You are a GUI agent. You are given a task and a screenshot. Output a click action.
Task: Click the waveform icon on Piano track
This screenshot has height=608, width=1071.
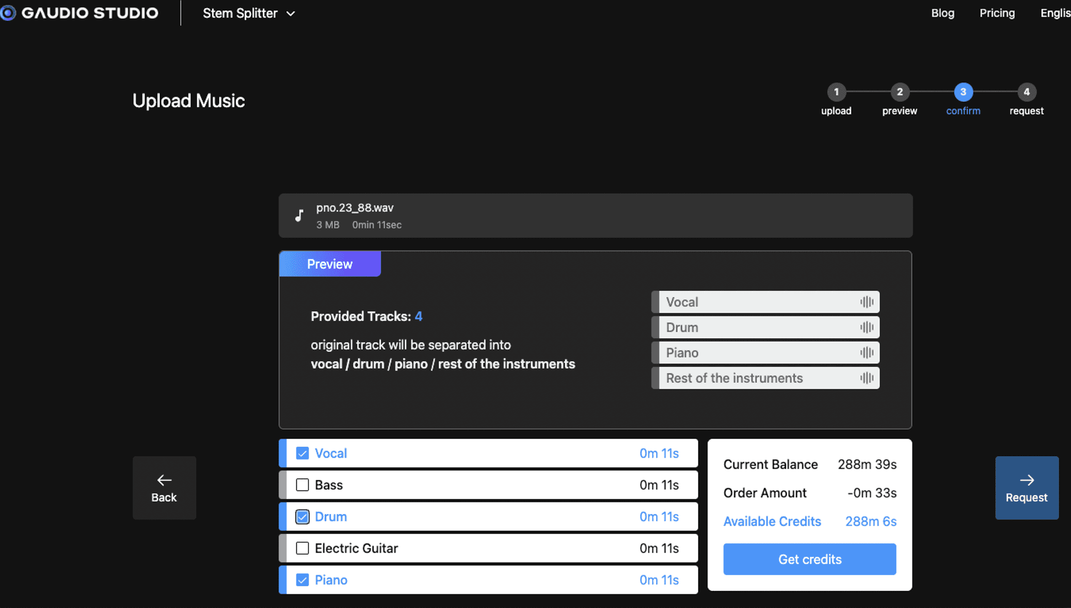[x=867, y=353]
